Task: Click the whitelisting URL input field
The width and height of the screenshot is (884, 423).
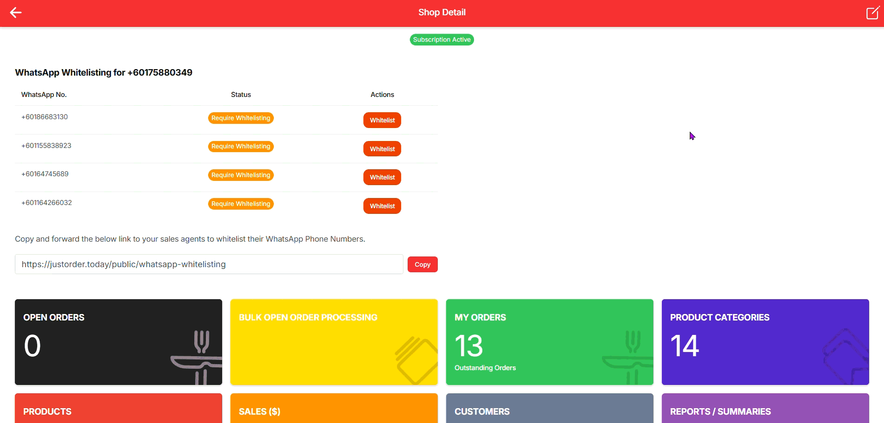Action: pyautogui.click(x=209, y=264)
